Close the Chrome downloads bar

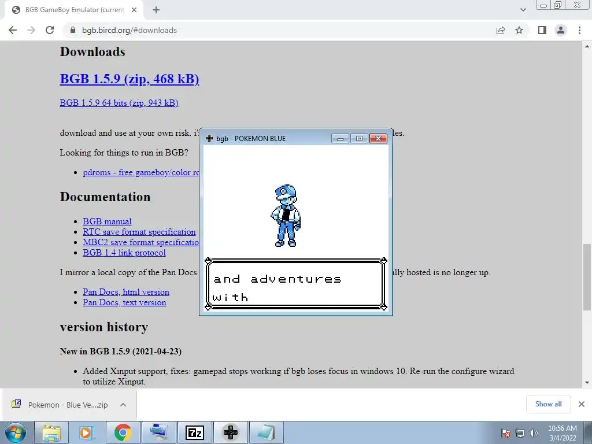pyautogui.click(x=582, y=404)
